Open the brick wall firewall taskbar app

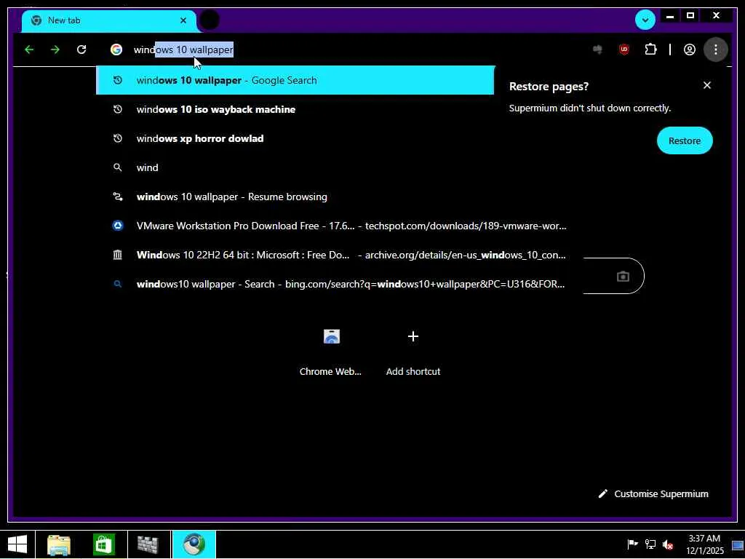148,544
